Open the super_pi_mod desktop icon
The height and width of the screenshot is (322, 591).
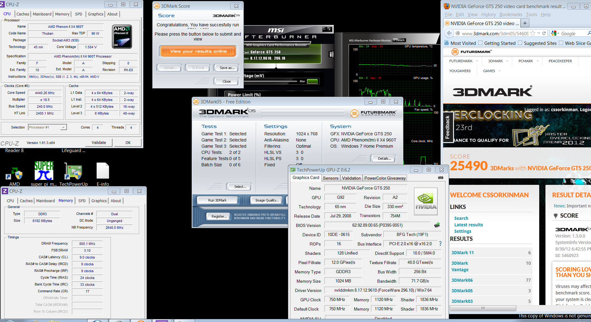(44, 174)
